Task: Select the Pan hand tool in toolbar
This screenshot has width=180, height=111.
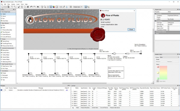Action: [x=42, y=7]
